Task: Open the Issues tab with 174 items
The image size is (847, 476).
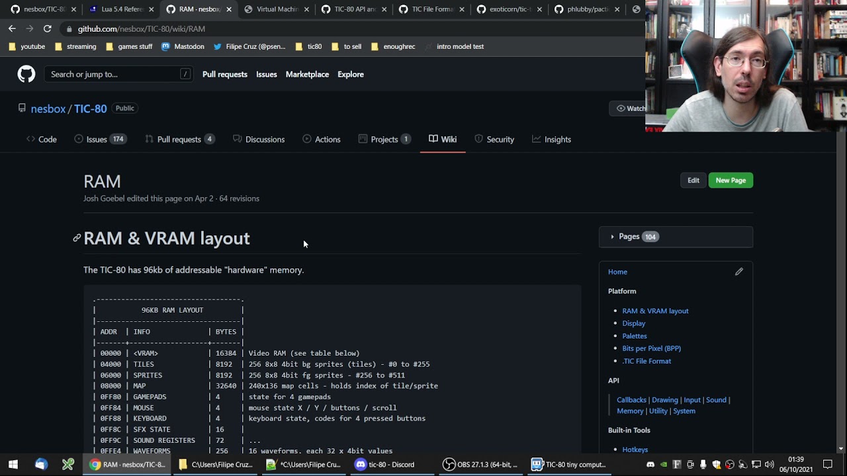Action: click(x=100, y=139)
